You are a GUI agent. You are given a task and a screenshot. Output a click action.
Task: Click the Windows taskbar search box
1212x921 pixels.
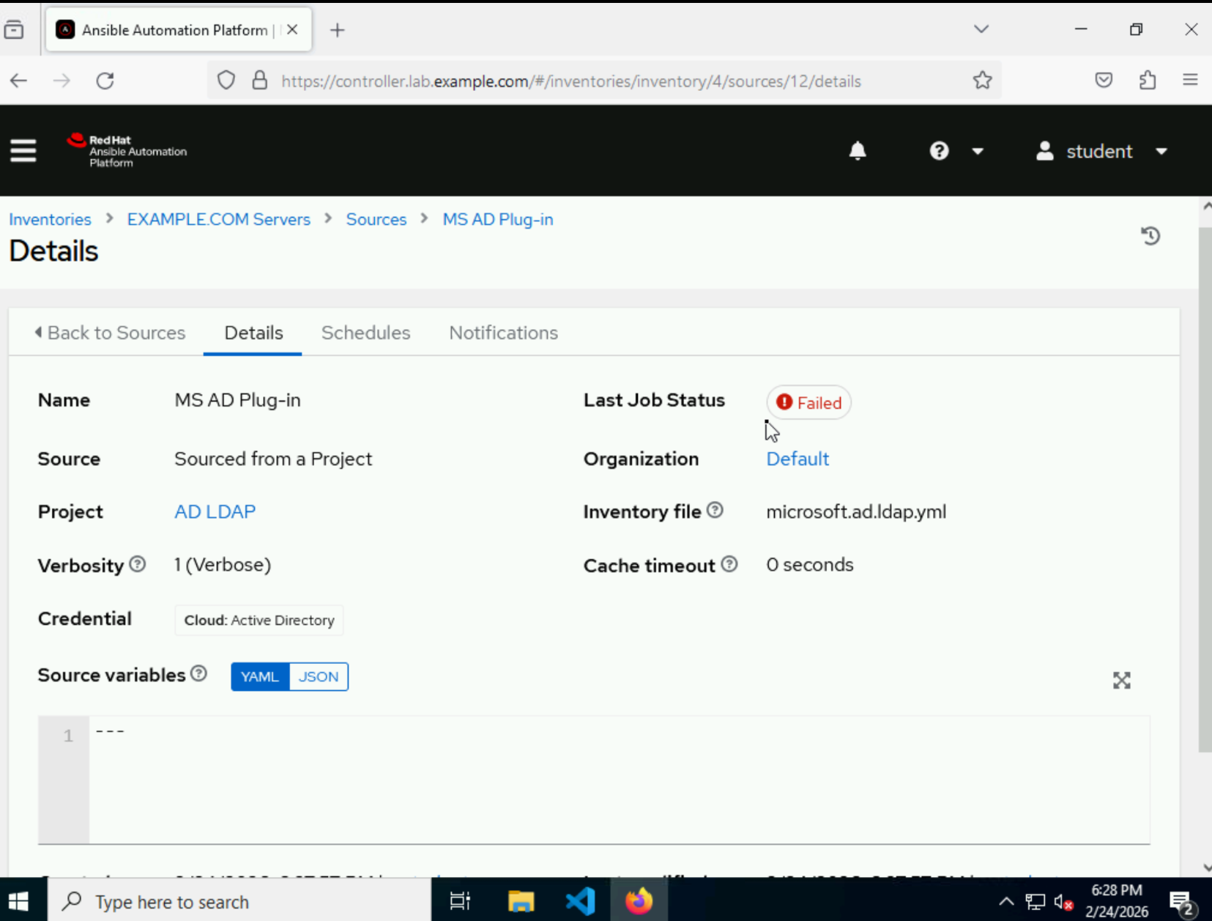coord(239,901)
